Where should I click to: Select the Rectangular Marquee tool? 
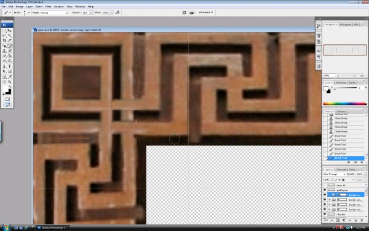coord(4,31)
